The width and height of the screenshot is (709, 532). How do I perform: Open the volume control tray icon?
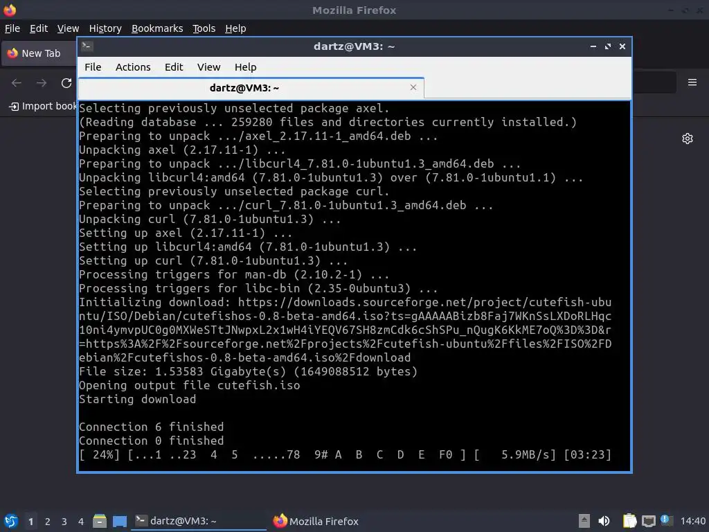pyautogui.click(x=604, y=521)
